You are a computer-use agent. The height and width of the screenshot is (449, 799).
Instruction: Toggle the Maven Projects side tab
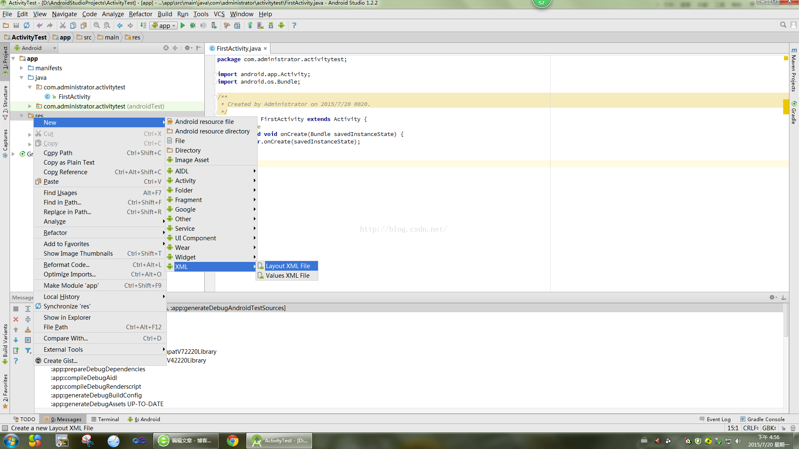(794, 70)
